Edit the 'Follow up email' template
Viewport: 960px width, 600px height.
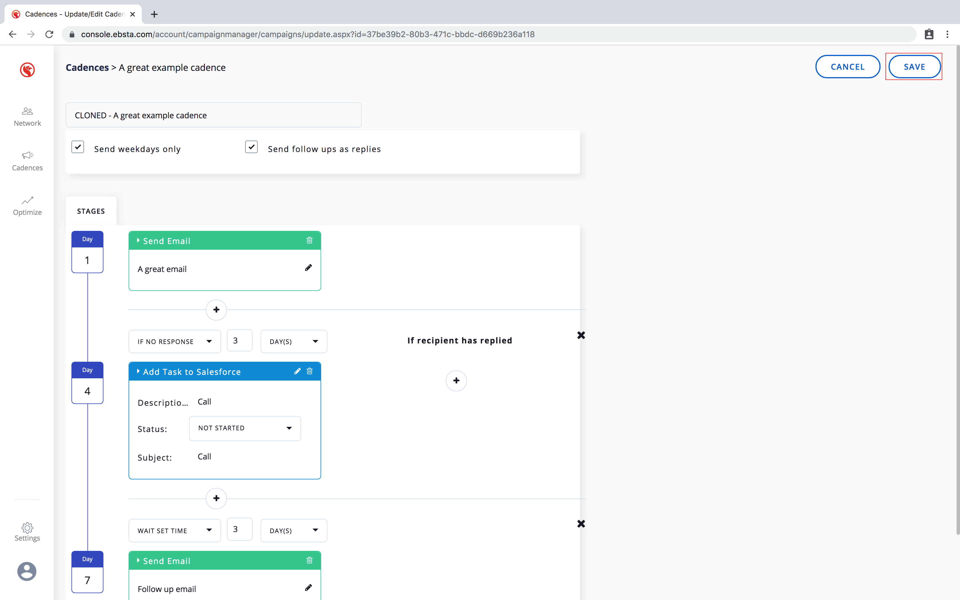308,588
